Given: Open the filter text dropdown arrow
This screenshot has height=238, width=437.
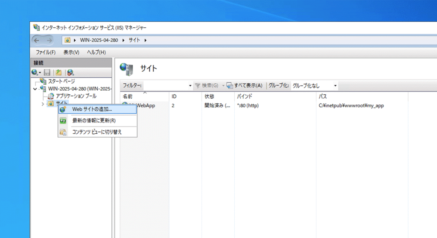Looking at the screenshot, I should click(x=190, y=85).
